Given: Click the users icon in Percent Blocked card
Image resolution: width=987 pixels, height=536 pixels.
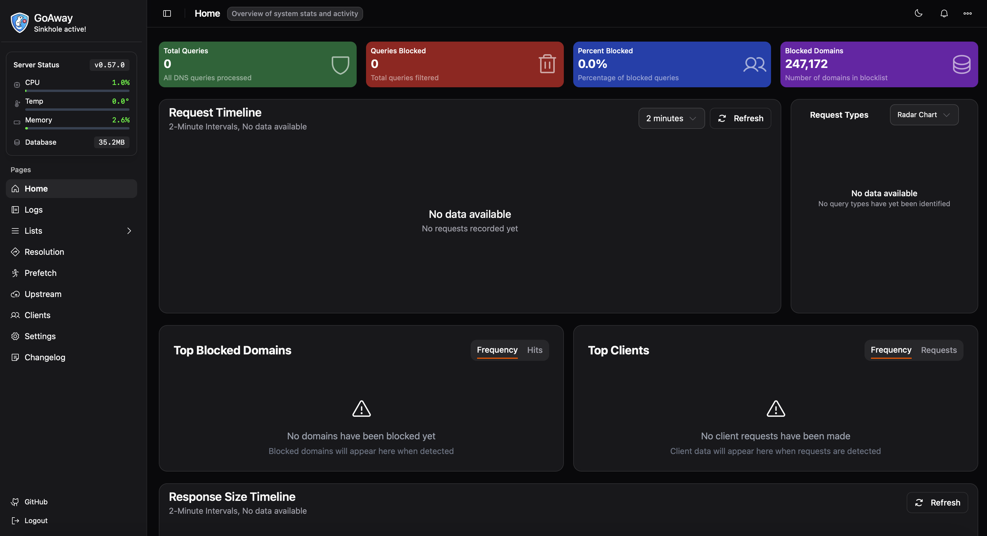Looking at the screenshot, I should [754, 65].
